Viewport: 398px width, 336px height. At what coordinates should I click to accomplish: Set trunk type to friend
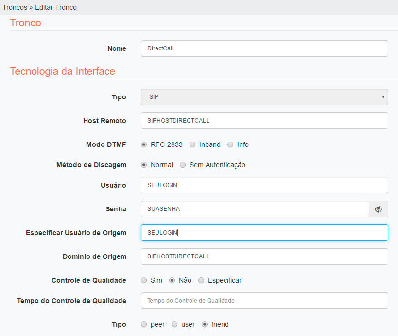pyautogui.click(x=205, y=324)
